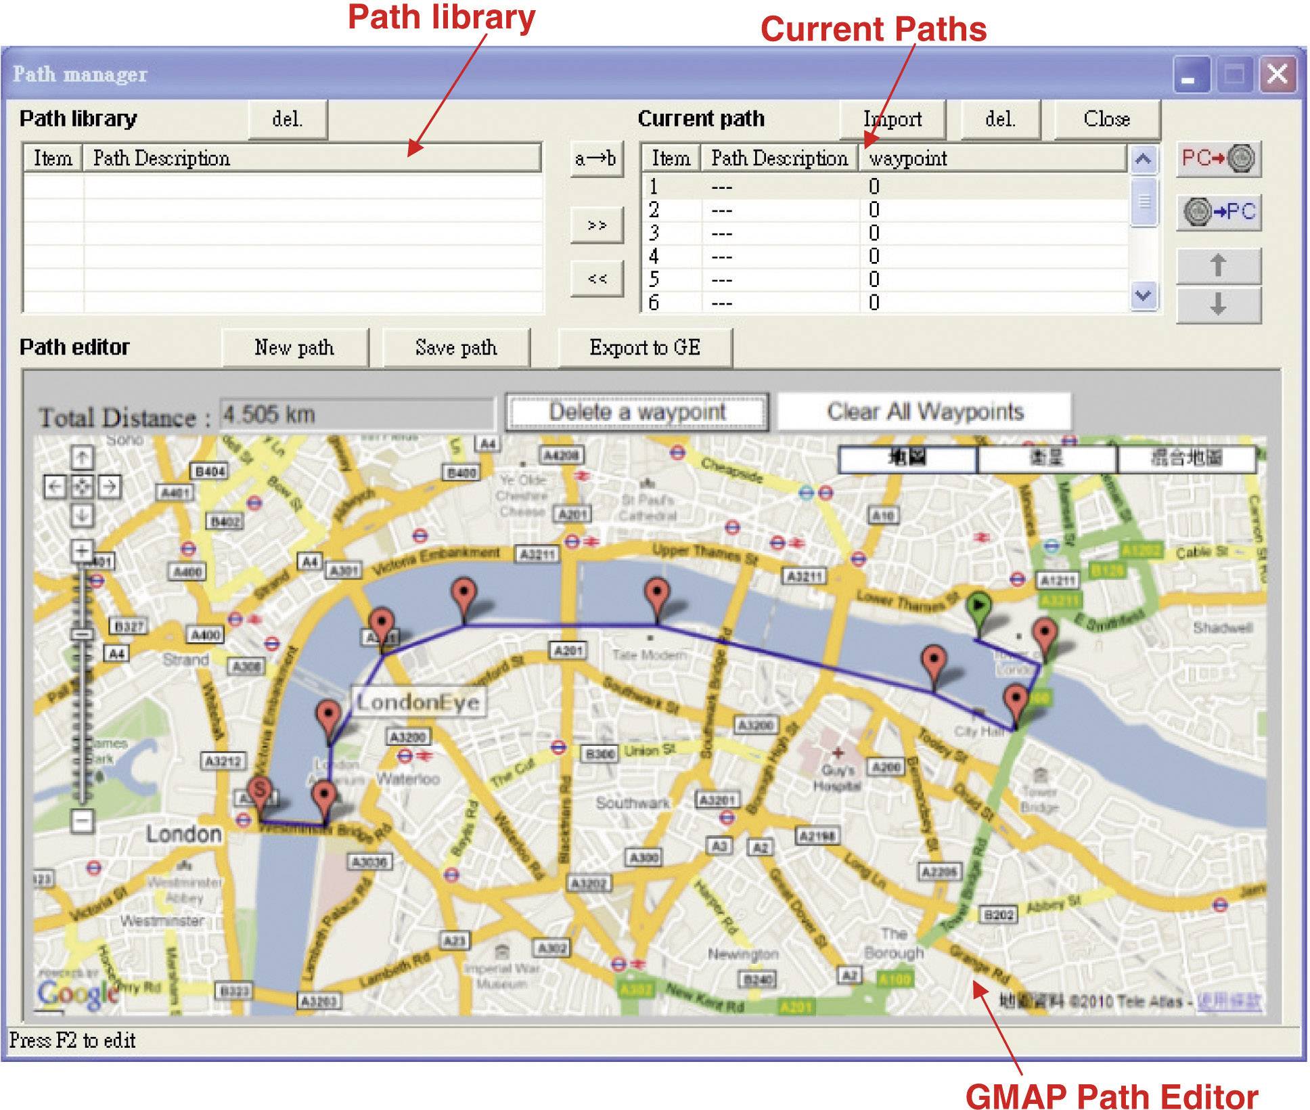The image size is (1310, 1110).
Task: Click the device to PC download icon
Action: pyautogui.click(x=1218, y=212)
